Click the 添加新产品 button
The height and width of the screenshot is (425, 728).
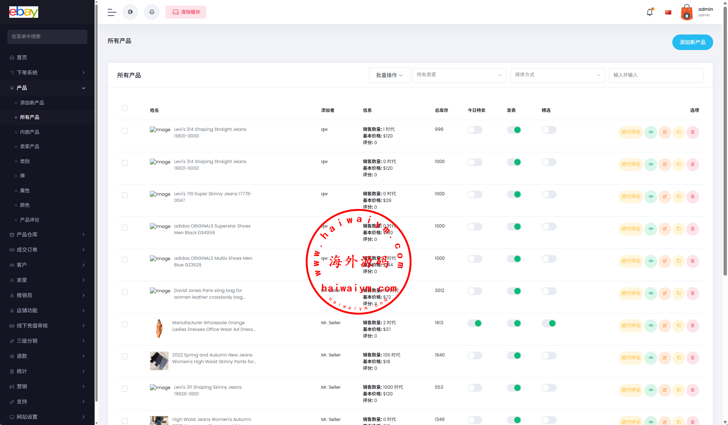click(x=692, y=42)
